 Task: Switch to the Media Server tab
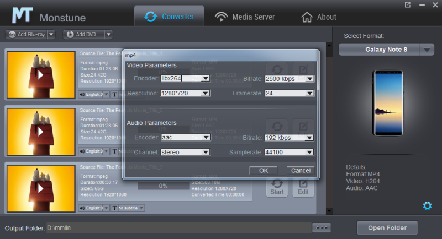pyautogui.click(x=245, y=17)
